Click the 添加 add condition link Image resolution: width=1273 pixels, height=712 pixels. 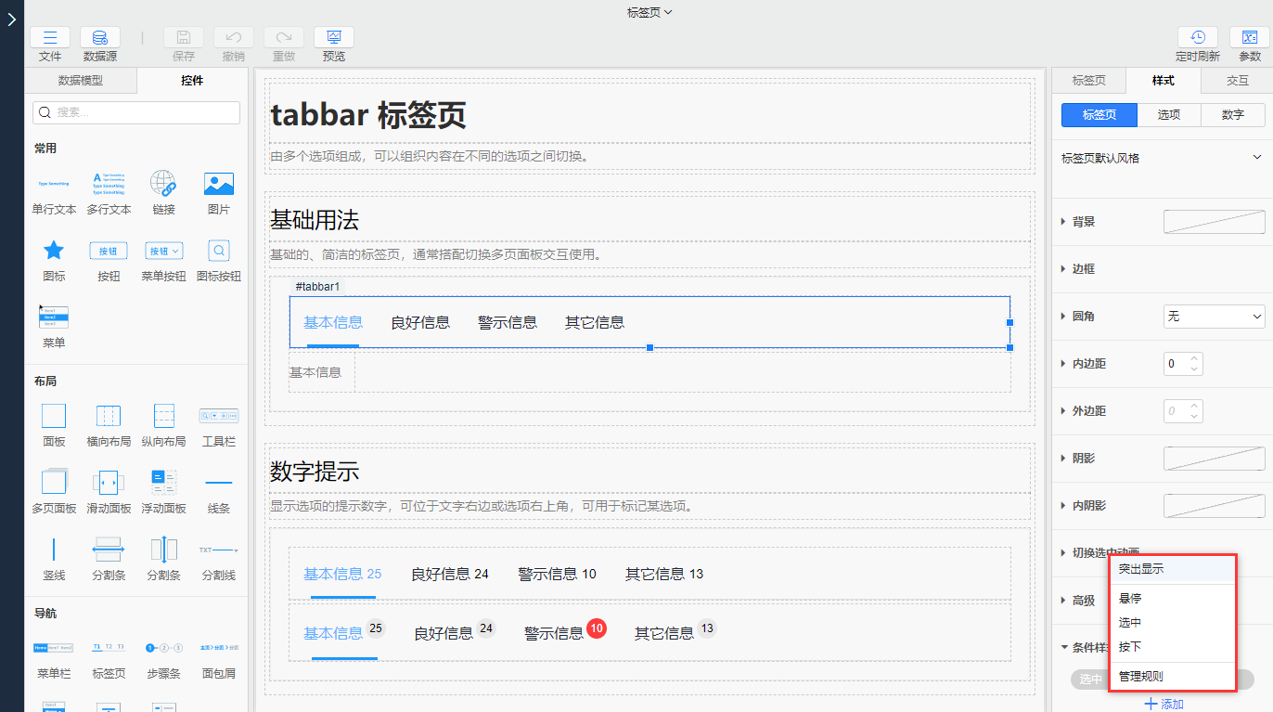click(1164, 704)
